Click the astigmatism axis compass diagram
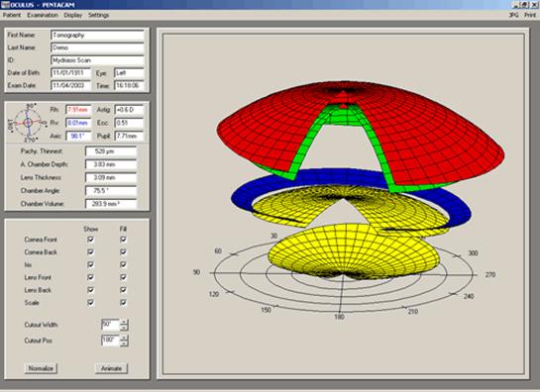This screenshot has height=392, width=540. click(28, 123)
